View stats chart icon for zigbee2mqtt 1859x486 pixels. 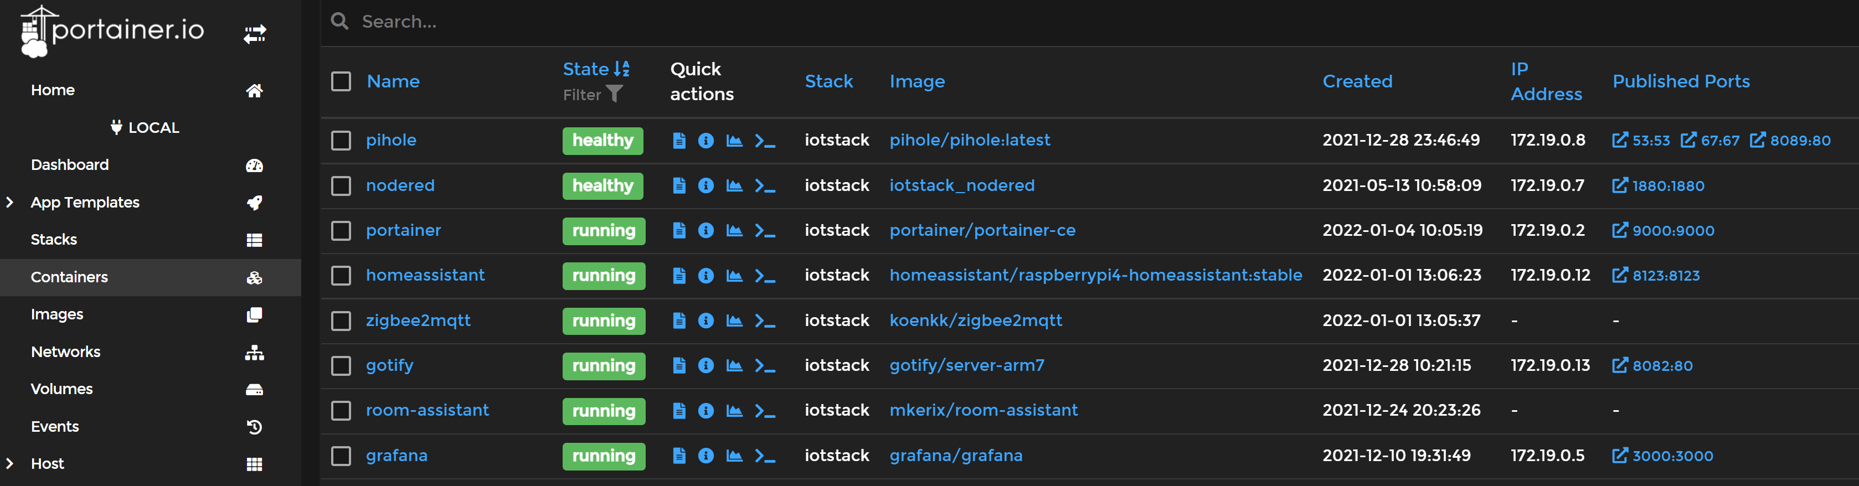[x=734, y=320]
